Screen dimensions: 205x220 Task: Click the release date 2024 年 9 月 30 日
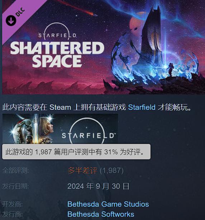pos(98,186)
